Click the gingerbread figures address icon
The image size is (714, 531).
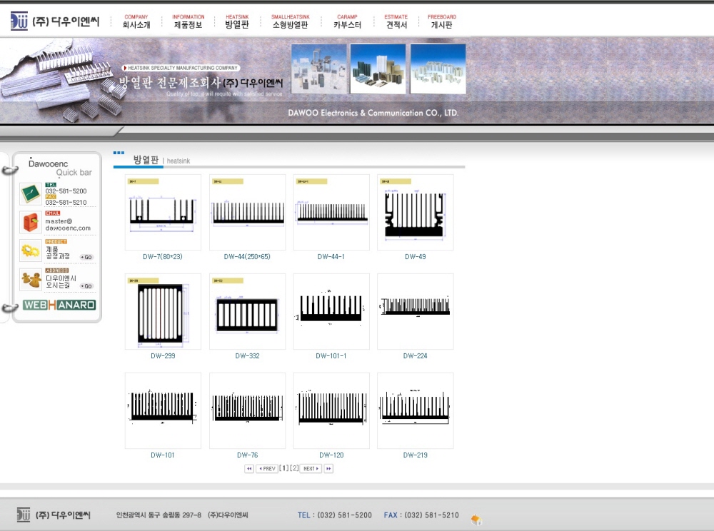tap(31, 279)
